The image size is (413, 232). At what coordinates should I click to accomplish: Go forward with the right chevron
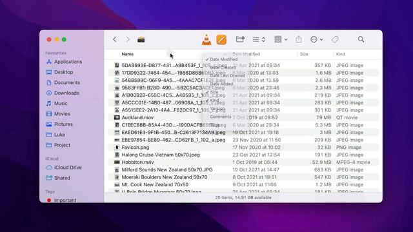pos(128,39)
